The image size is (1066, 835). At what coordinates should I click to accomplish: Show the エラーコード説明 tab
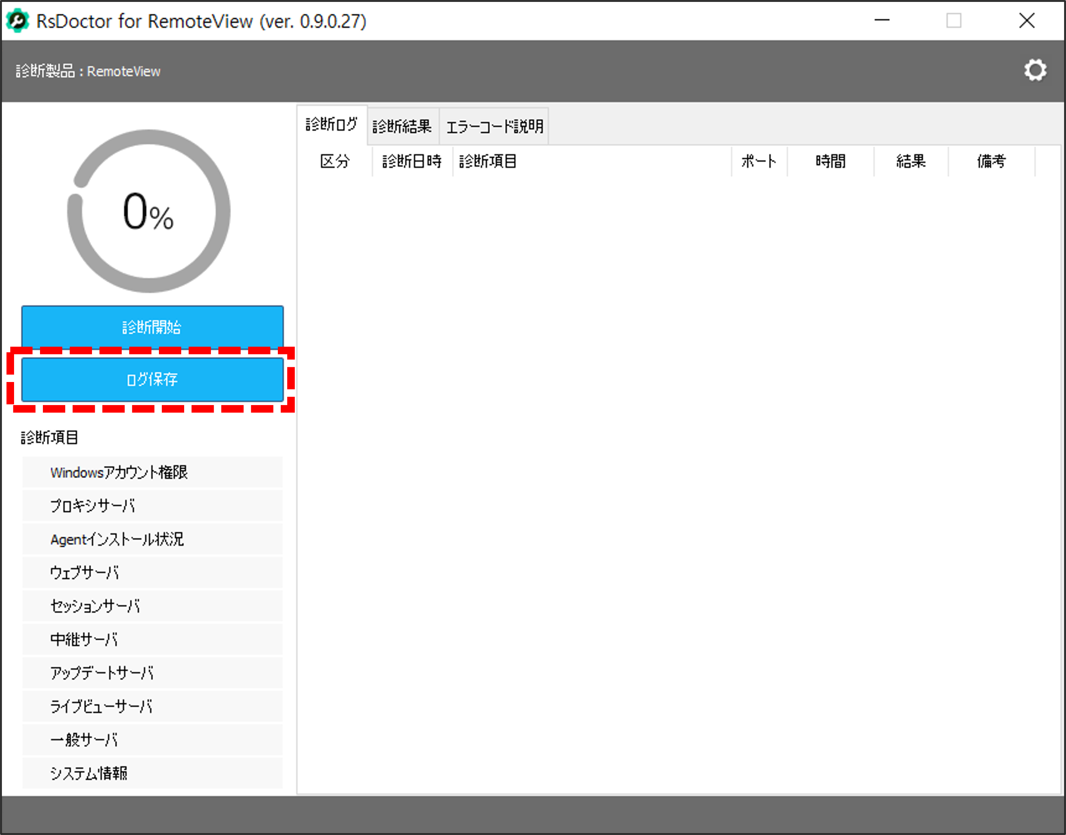point(494,126)
